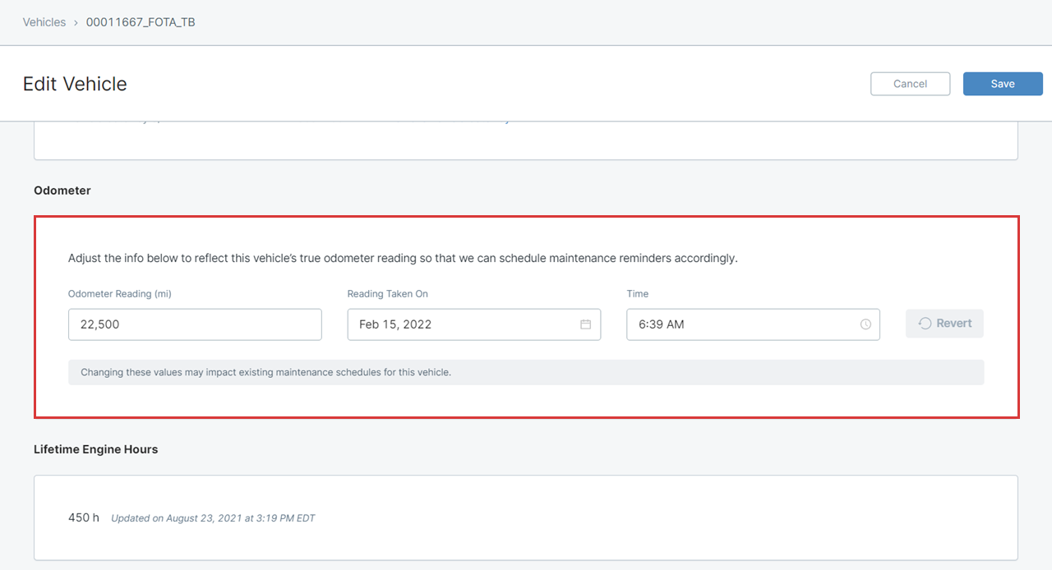Click the Odometer section heading
The image size is (1052, 570).
pyautogui.click(x=62, y=191)
